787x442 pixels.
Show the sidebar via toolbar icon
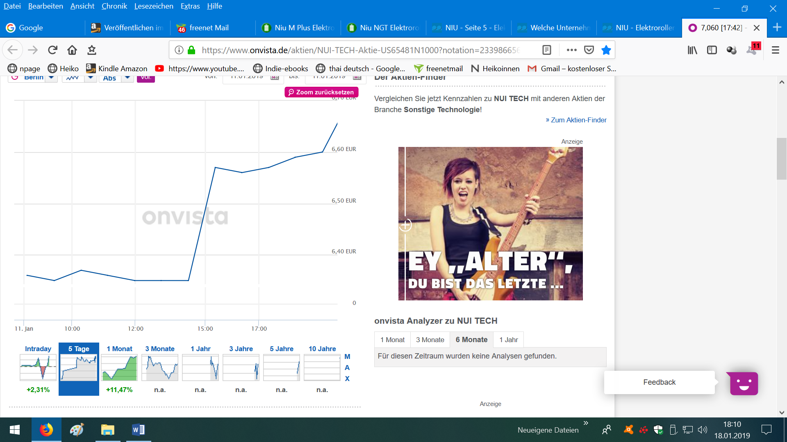point(712,50)
